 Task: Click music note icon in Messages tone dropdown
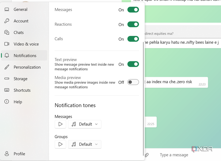pos(74,124)
